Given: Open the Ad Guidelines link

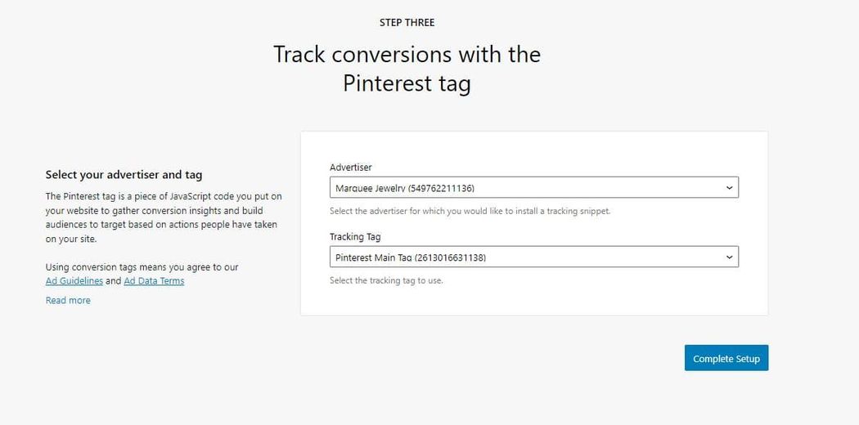Looking at the screenshot, I should [x=74, y=281].
